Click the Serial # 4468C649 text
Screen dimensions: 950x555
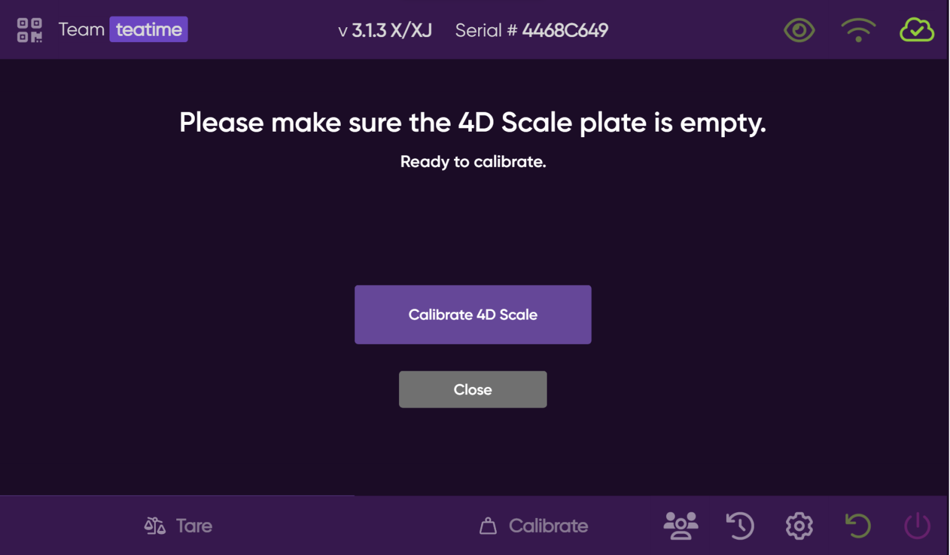(x=532, y=30)
